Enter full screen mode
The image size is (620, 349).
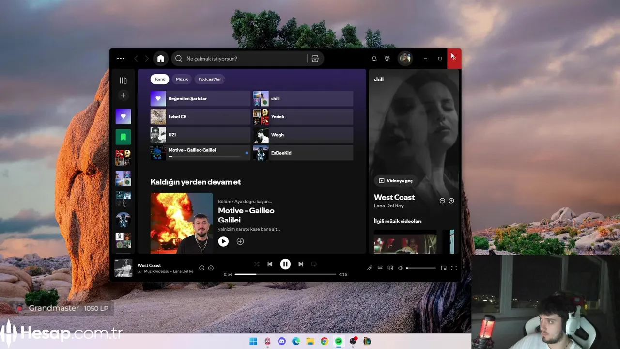[454, 268]
